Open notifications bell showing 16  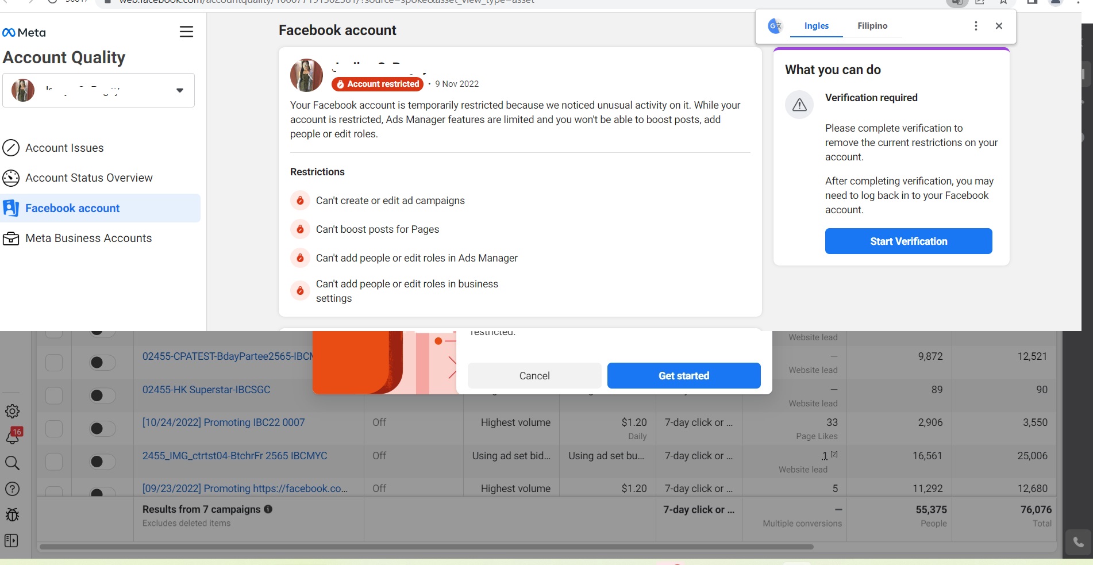[13, 436]
